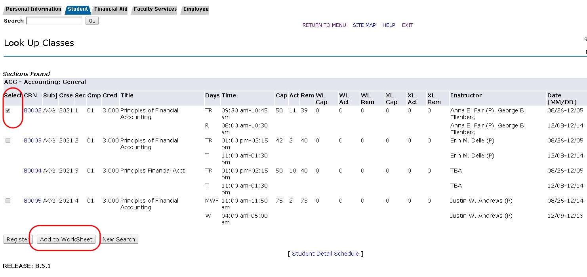587x277 pixels.
Task: Click the 'RELEASE: 8.5.1' footer text
Action: pos(27,266)
